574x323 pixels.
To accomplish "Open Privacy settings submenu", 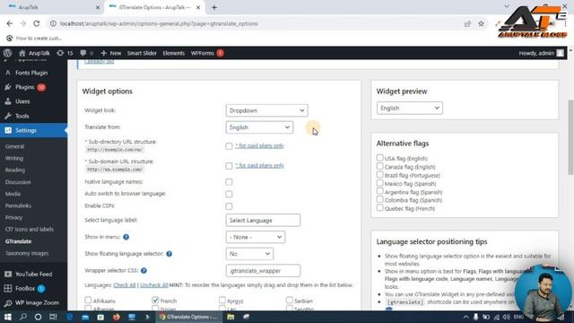I will point(14,217).
